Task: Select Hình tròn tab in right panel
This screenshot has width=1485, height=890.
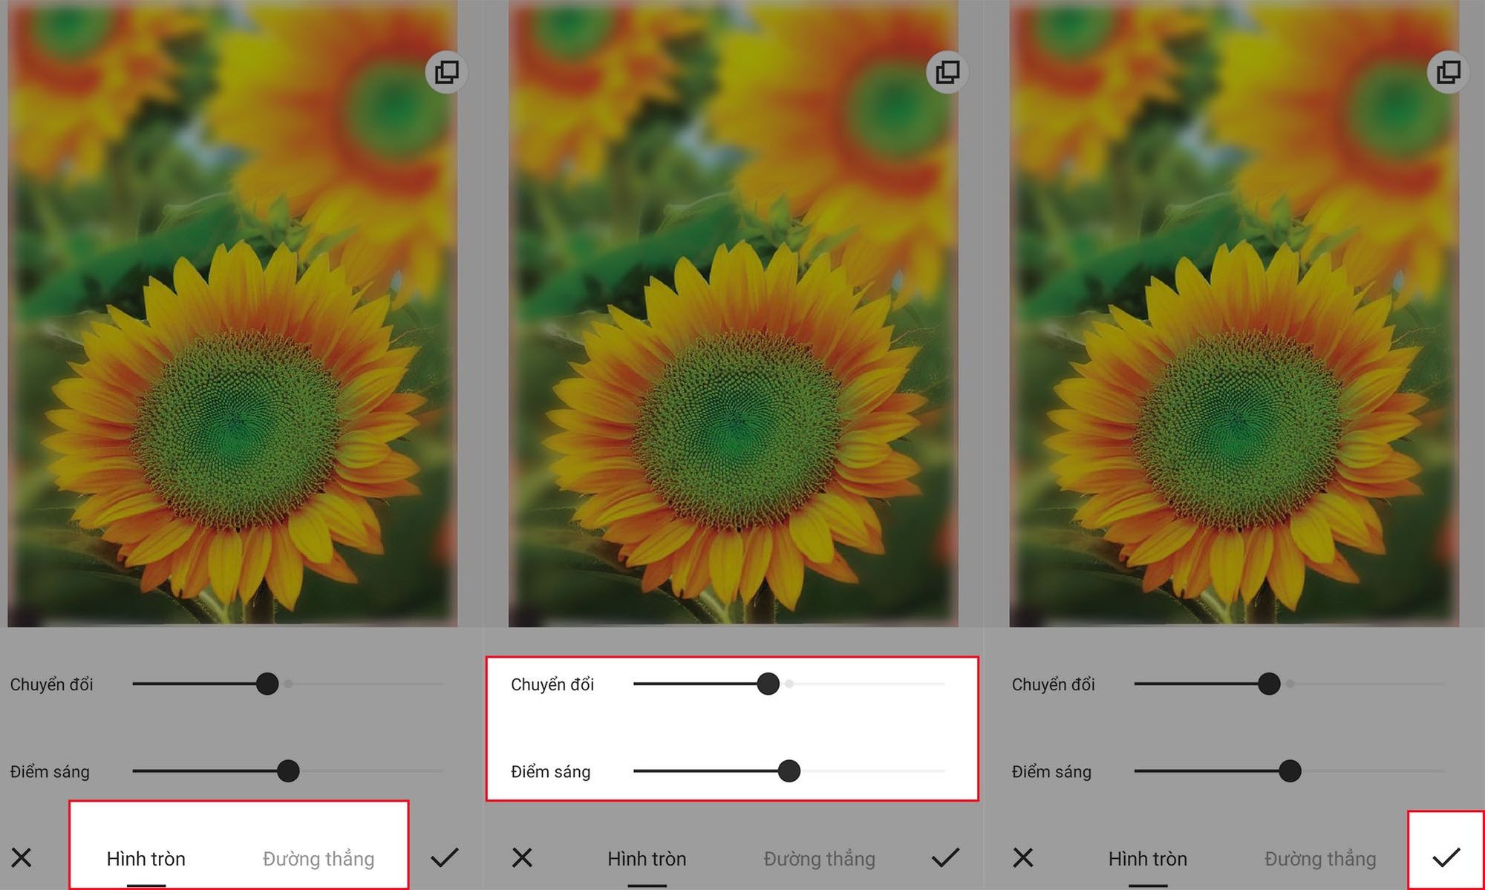Action: pos(1148,859)
